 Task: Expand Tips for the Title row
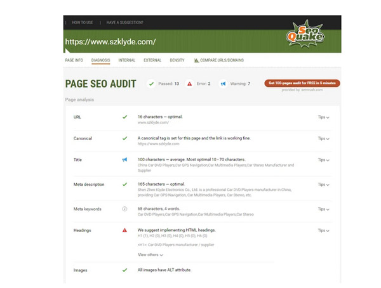[323, 160]
